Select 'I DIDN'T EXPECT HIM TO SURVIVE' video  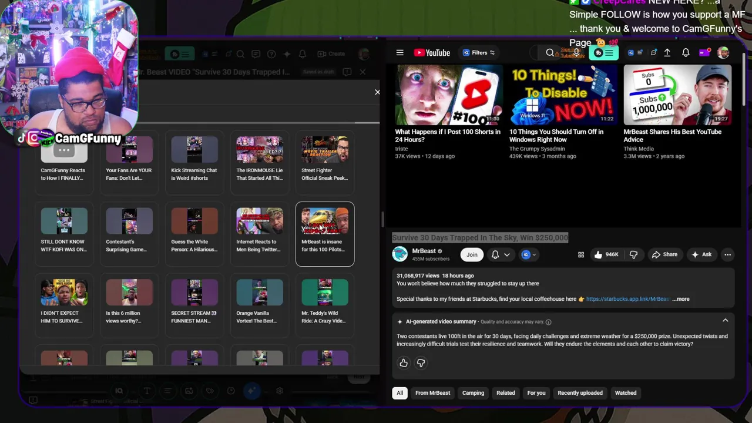[x=64, y=305]
